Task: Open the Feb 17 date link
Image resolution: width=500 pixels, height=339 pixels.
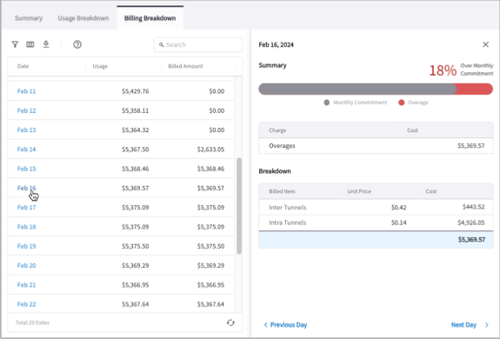Action: tap(26, 208)
